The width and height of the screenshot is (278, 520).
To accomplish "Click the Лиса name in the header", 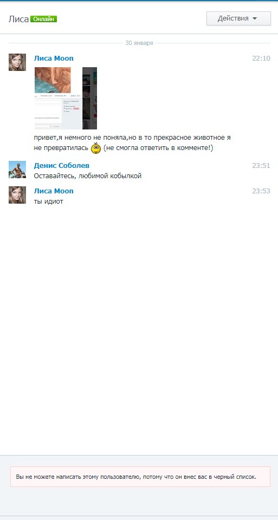I will pyautogui.click(x=18, y=19).
